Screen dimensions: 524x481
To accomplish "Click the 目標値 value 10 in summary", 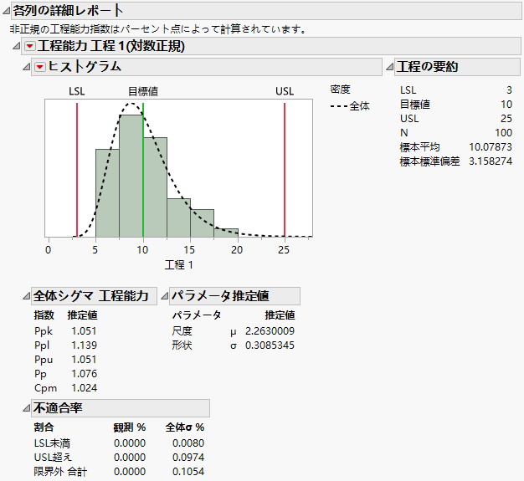I will [506, 105].
